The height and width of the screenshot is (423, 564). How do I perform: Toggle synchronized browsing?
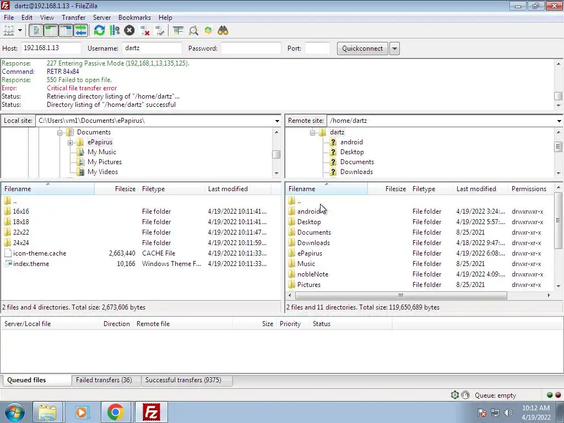tap(208, 31)
